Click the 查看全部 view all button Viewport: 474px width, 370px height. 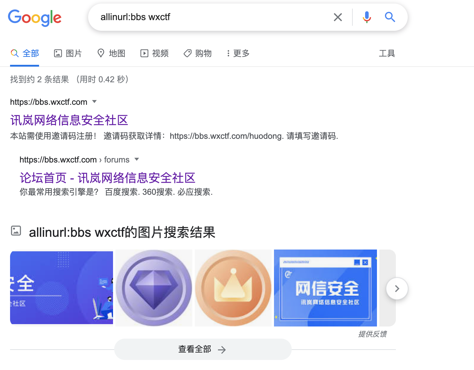click(x=203, y=349)
